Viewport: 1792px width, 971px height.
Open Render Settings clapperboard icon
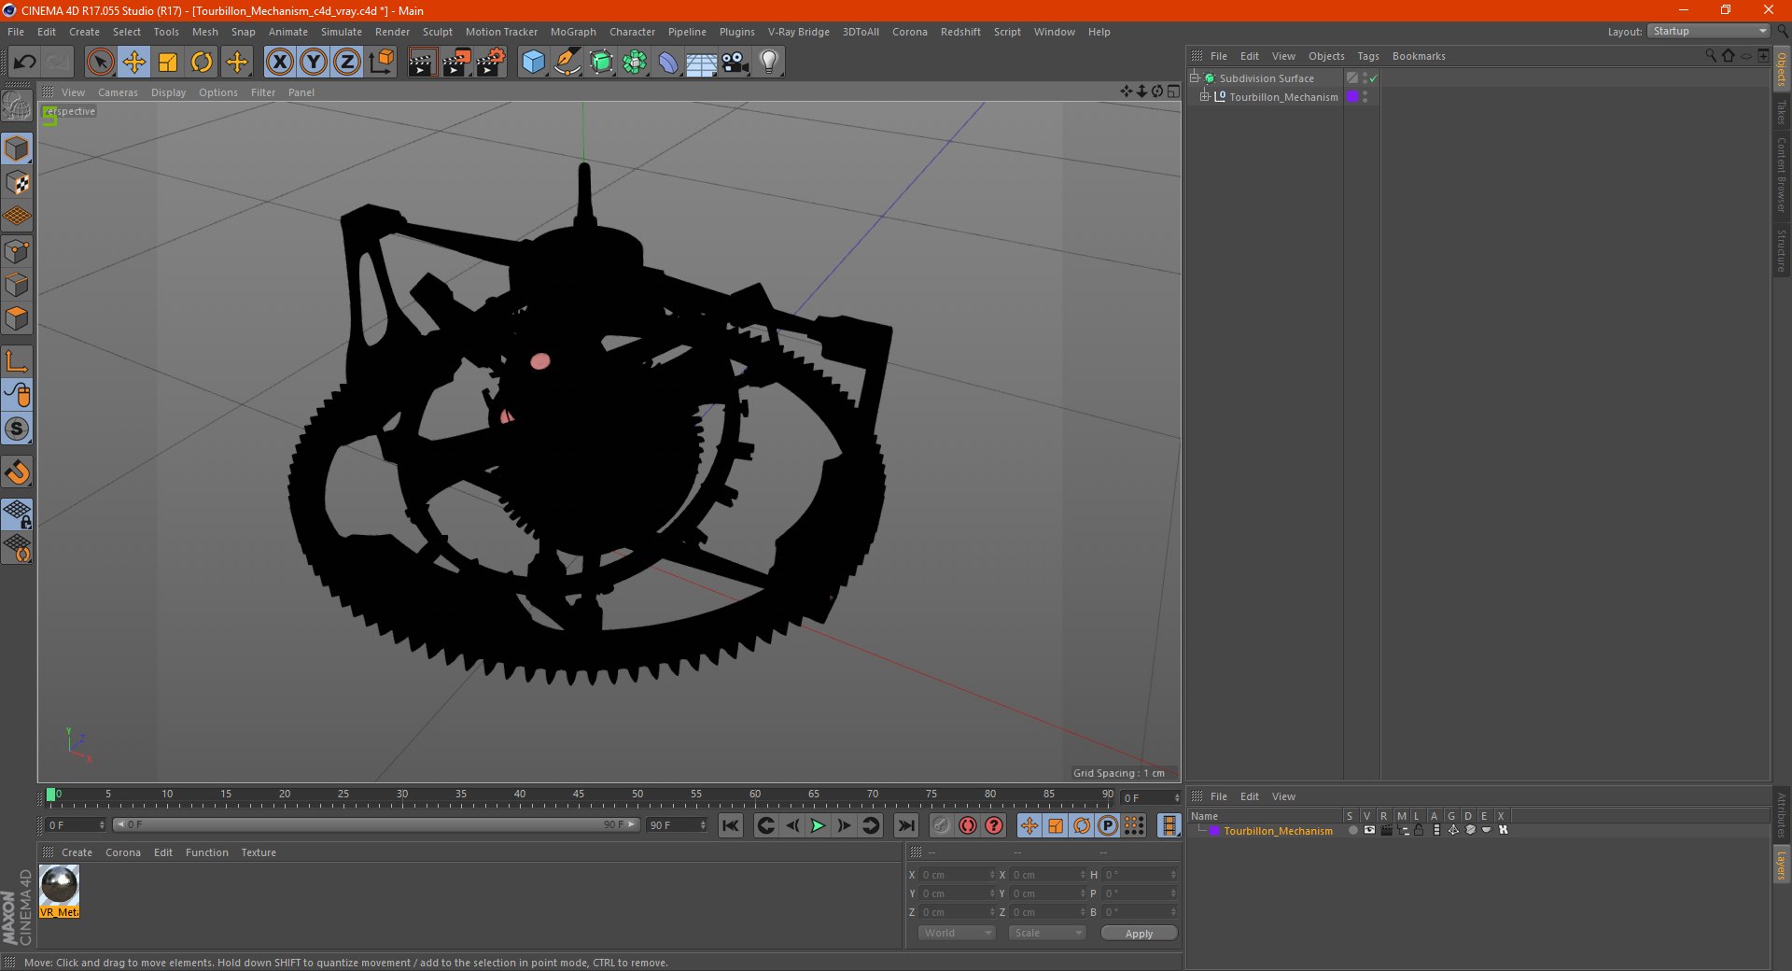click(490, 63)
